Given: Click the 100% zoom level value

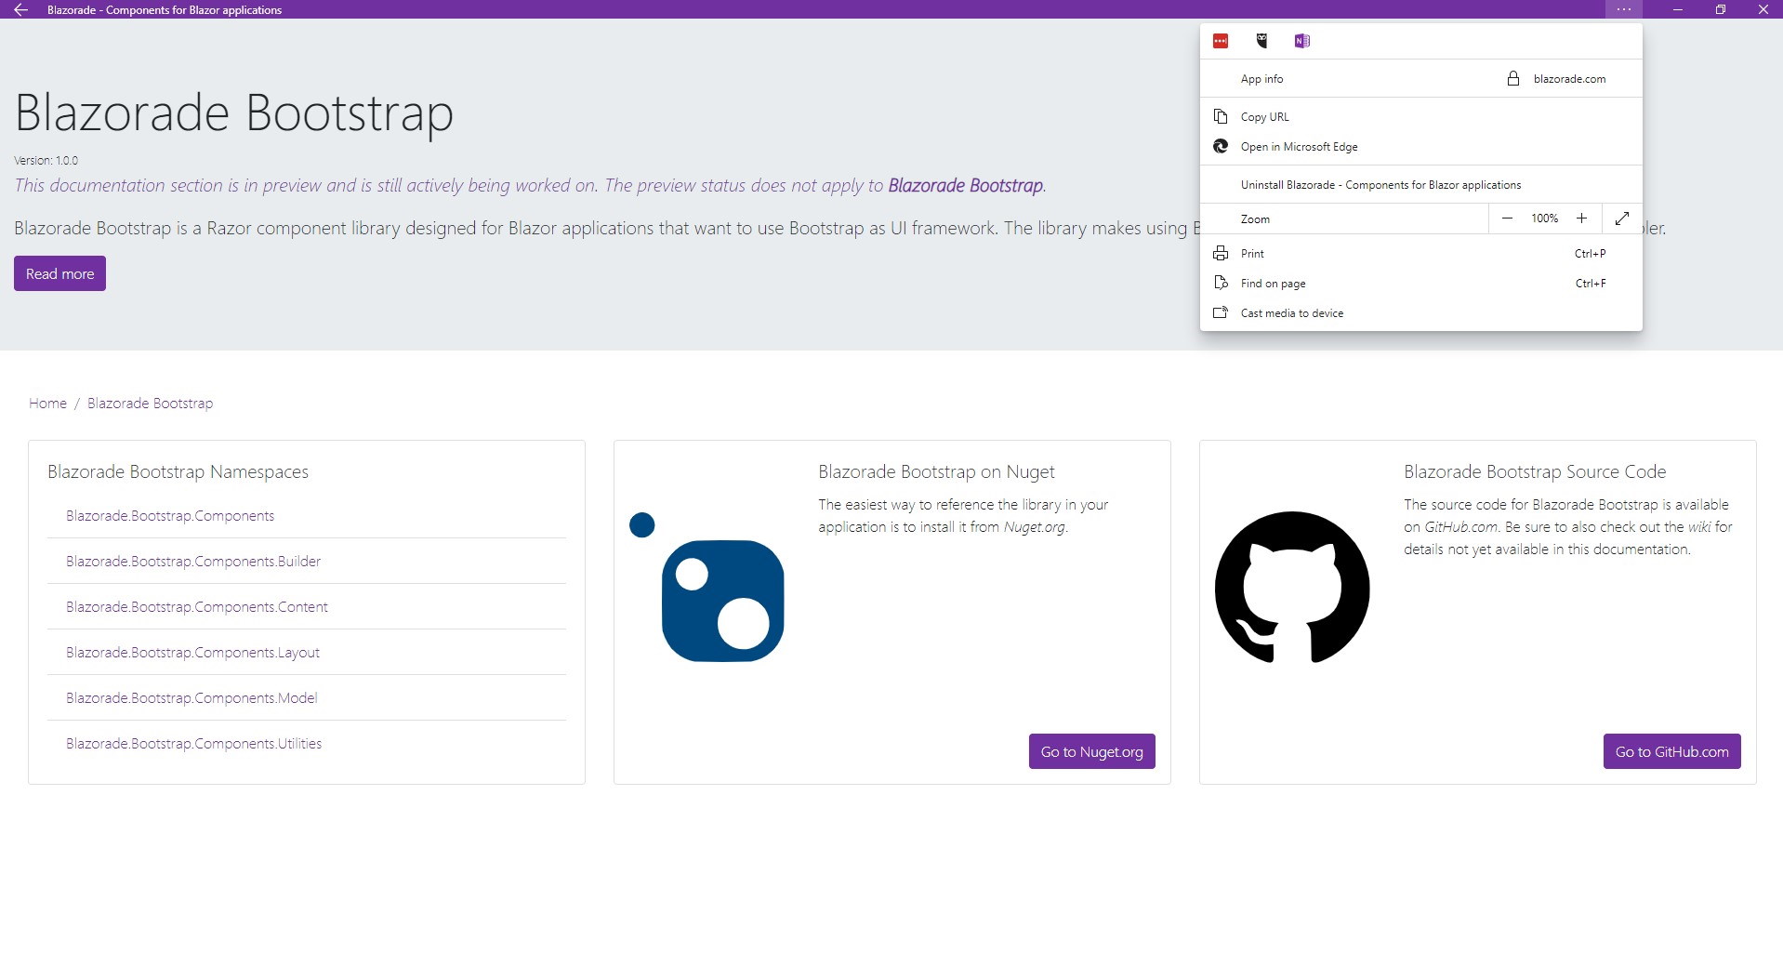Looking at the screenshot, I should click(1544, 219).
